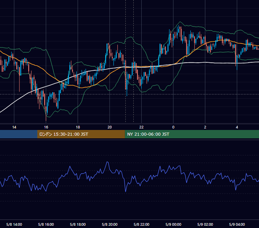
Task: Click the 18 hour label on price chart axis
Action: point(78,127)
